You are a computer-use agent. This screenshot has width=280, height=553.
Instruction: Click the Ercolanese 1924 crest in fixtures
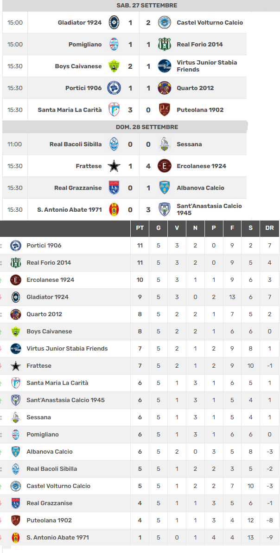click(x=164, y=166)
